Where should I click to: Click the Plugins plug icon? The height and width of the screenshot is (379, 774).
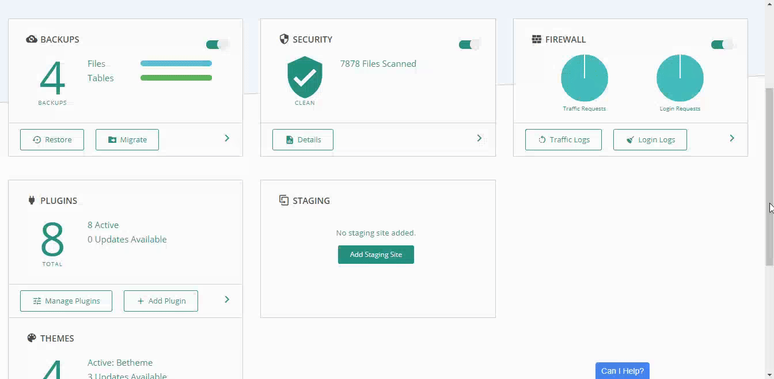click(x=32, y=200)
